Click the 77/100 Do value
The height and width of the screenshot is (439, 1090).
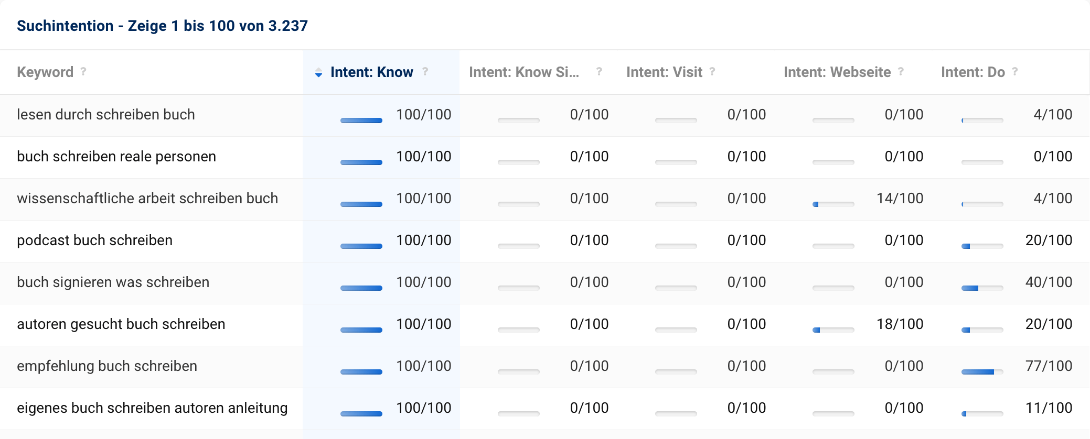tap(1049, 366)
